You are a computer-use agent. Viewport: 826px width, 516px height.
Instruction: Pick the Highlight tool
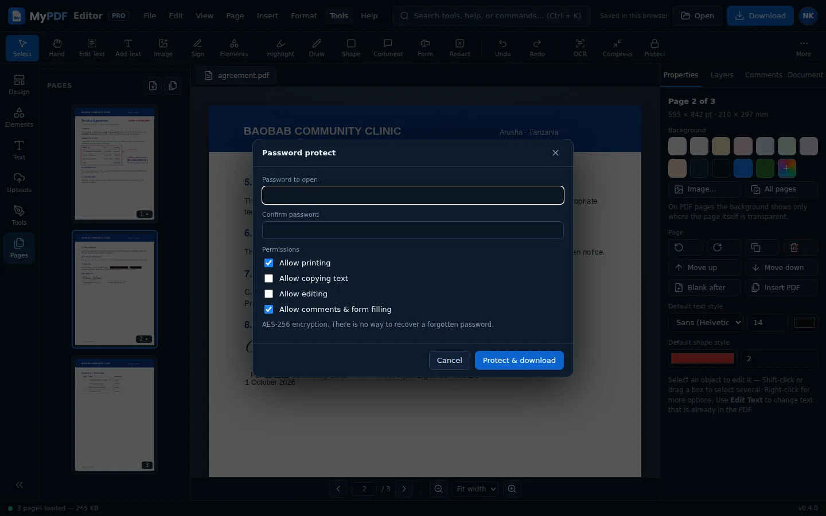pyautogui.click(x=280, y=48)
